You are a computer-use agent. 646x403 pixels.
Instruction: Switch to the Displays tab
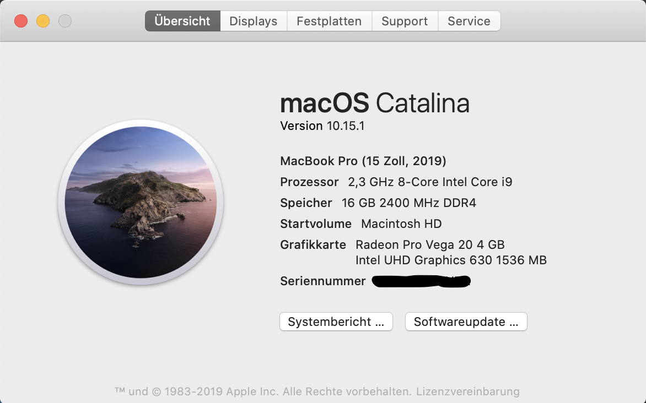click(x=253, y=21)
